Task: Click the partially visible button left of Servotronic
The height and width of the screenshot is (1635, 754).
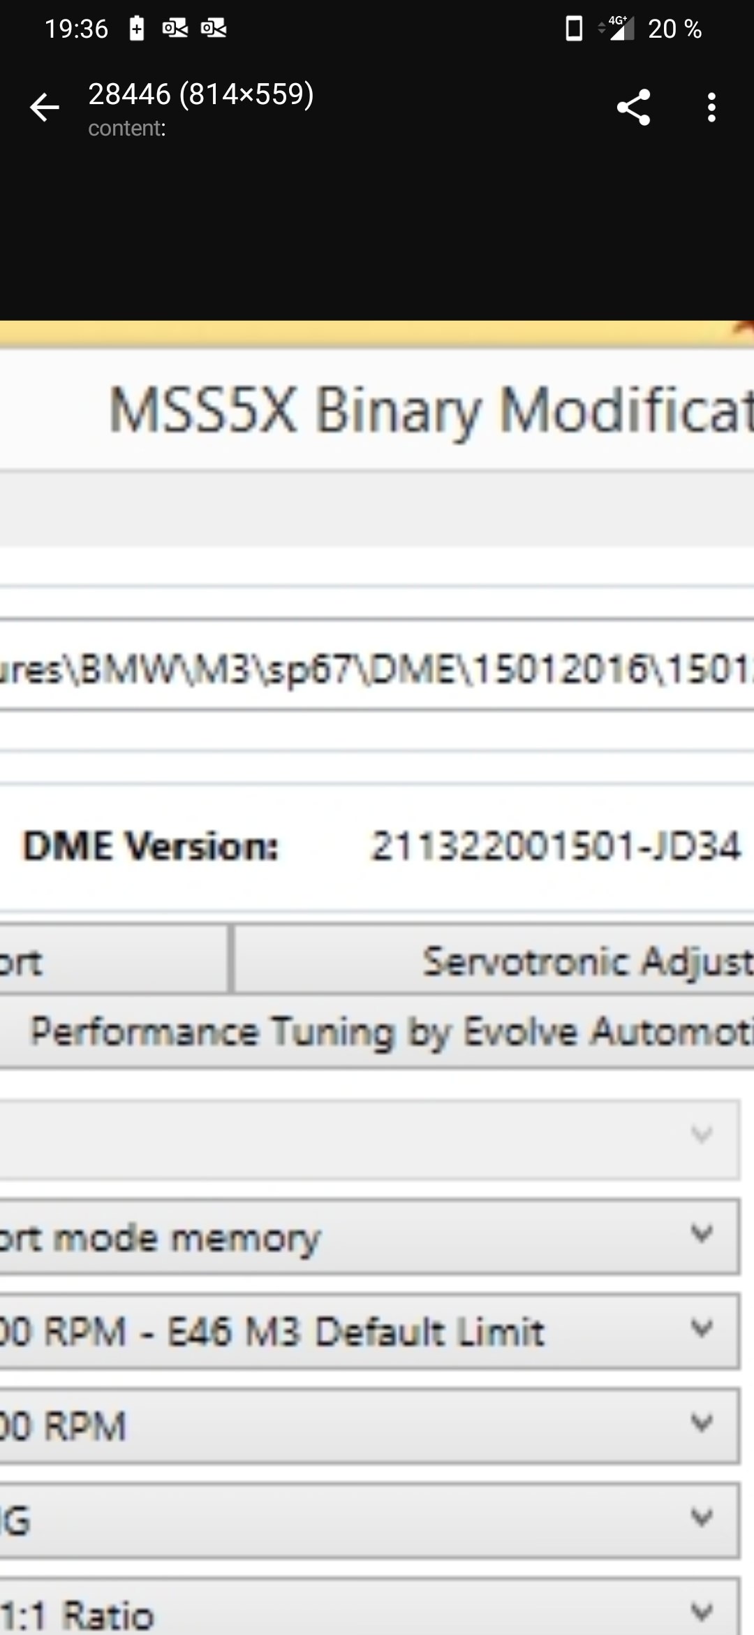Action: tap(114, 959)
